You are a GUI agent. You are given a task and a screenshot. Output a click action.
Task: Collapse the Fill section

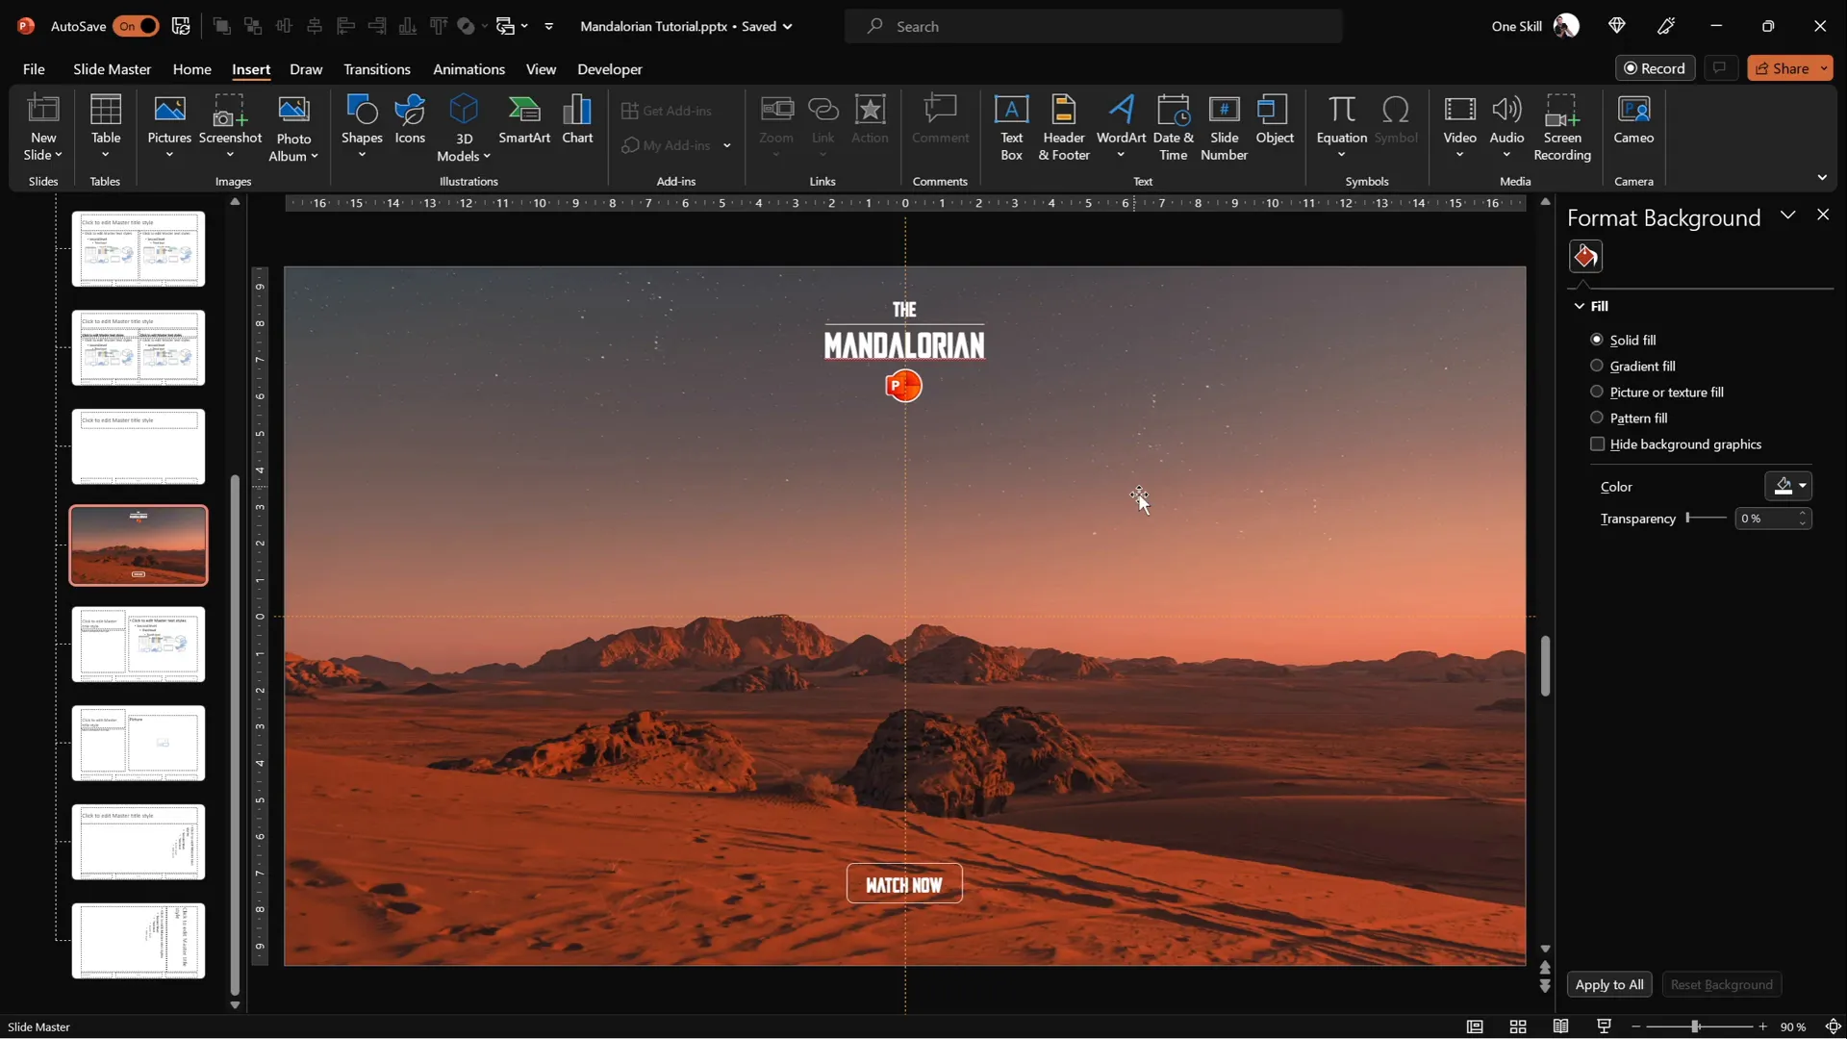1580,306
